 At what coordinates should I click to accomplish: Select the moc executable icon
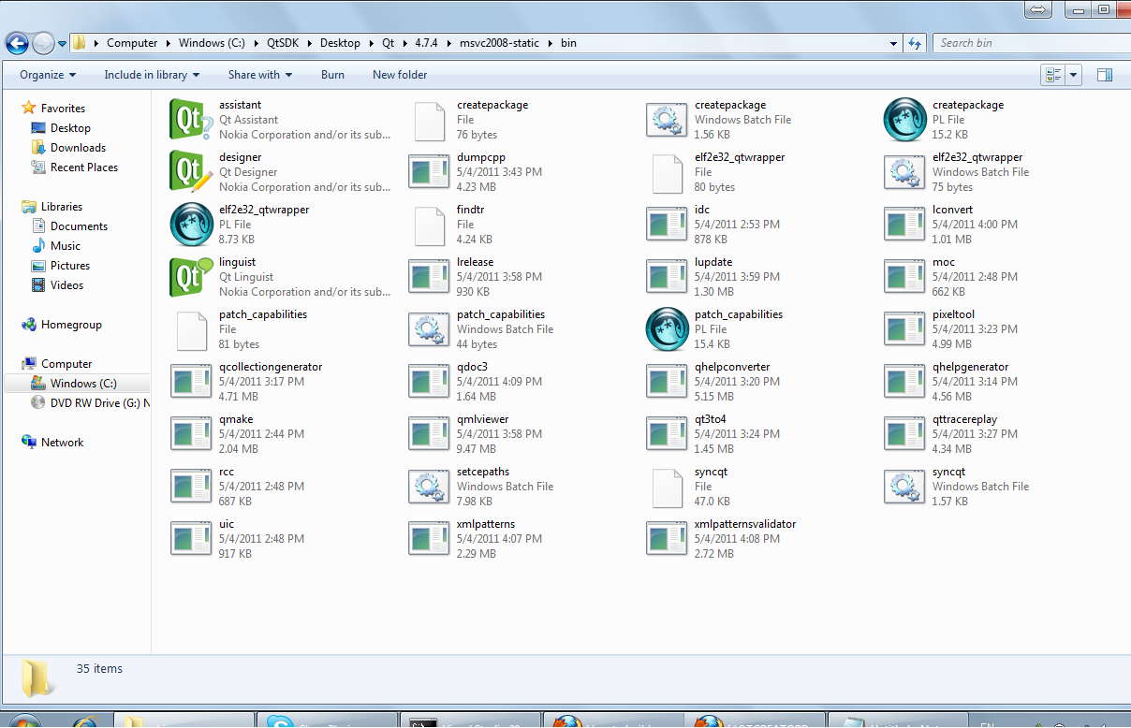pos(904,277)
